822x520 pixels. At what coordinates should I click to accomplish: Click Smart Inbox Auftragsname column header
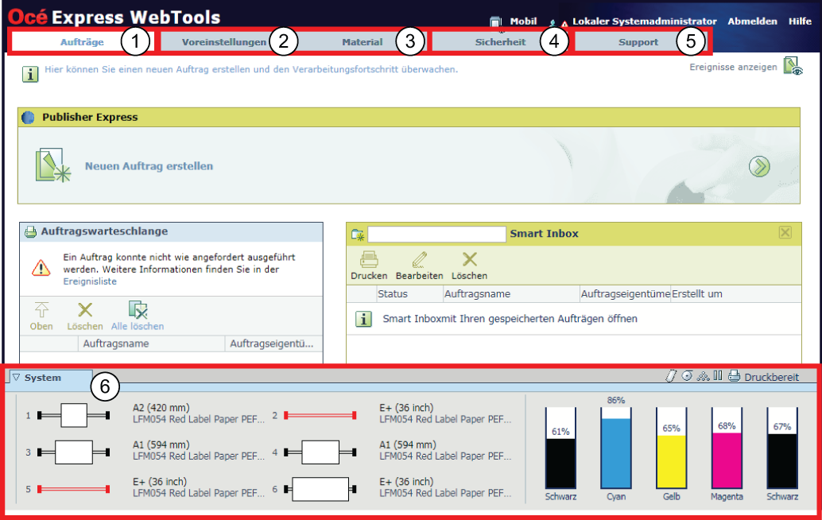[x=511, y=294]
